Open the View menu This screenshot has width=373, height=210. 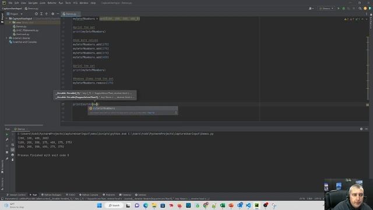(x=23, y=3)
